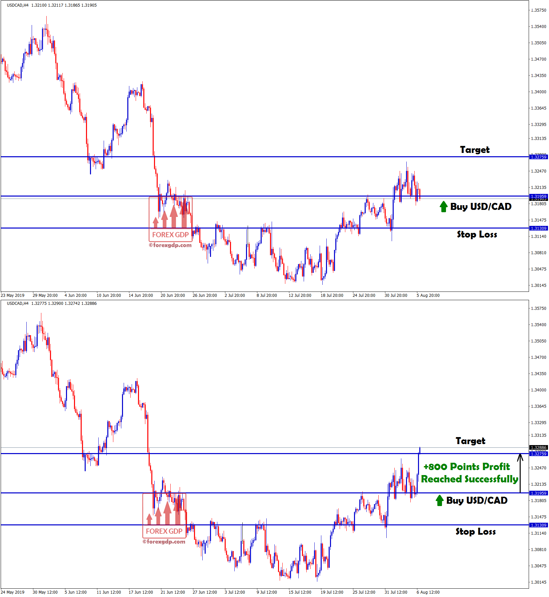Click the '6 Aug 12:00' date label

point(428,592)
